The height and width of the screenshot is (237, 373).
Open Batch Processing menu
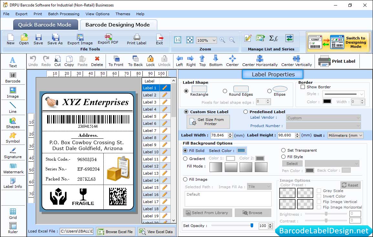point(64,14)
